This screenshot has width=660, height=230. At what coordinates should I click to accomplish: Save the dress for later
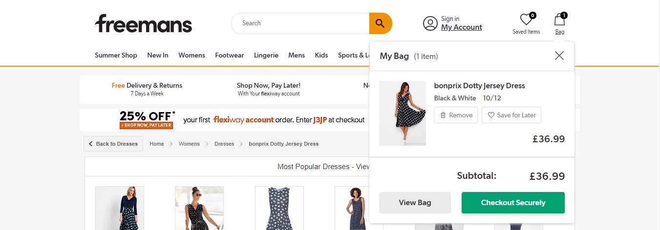pyautogui.click(x=511, y=115)
